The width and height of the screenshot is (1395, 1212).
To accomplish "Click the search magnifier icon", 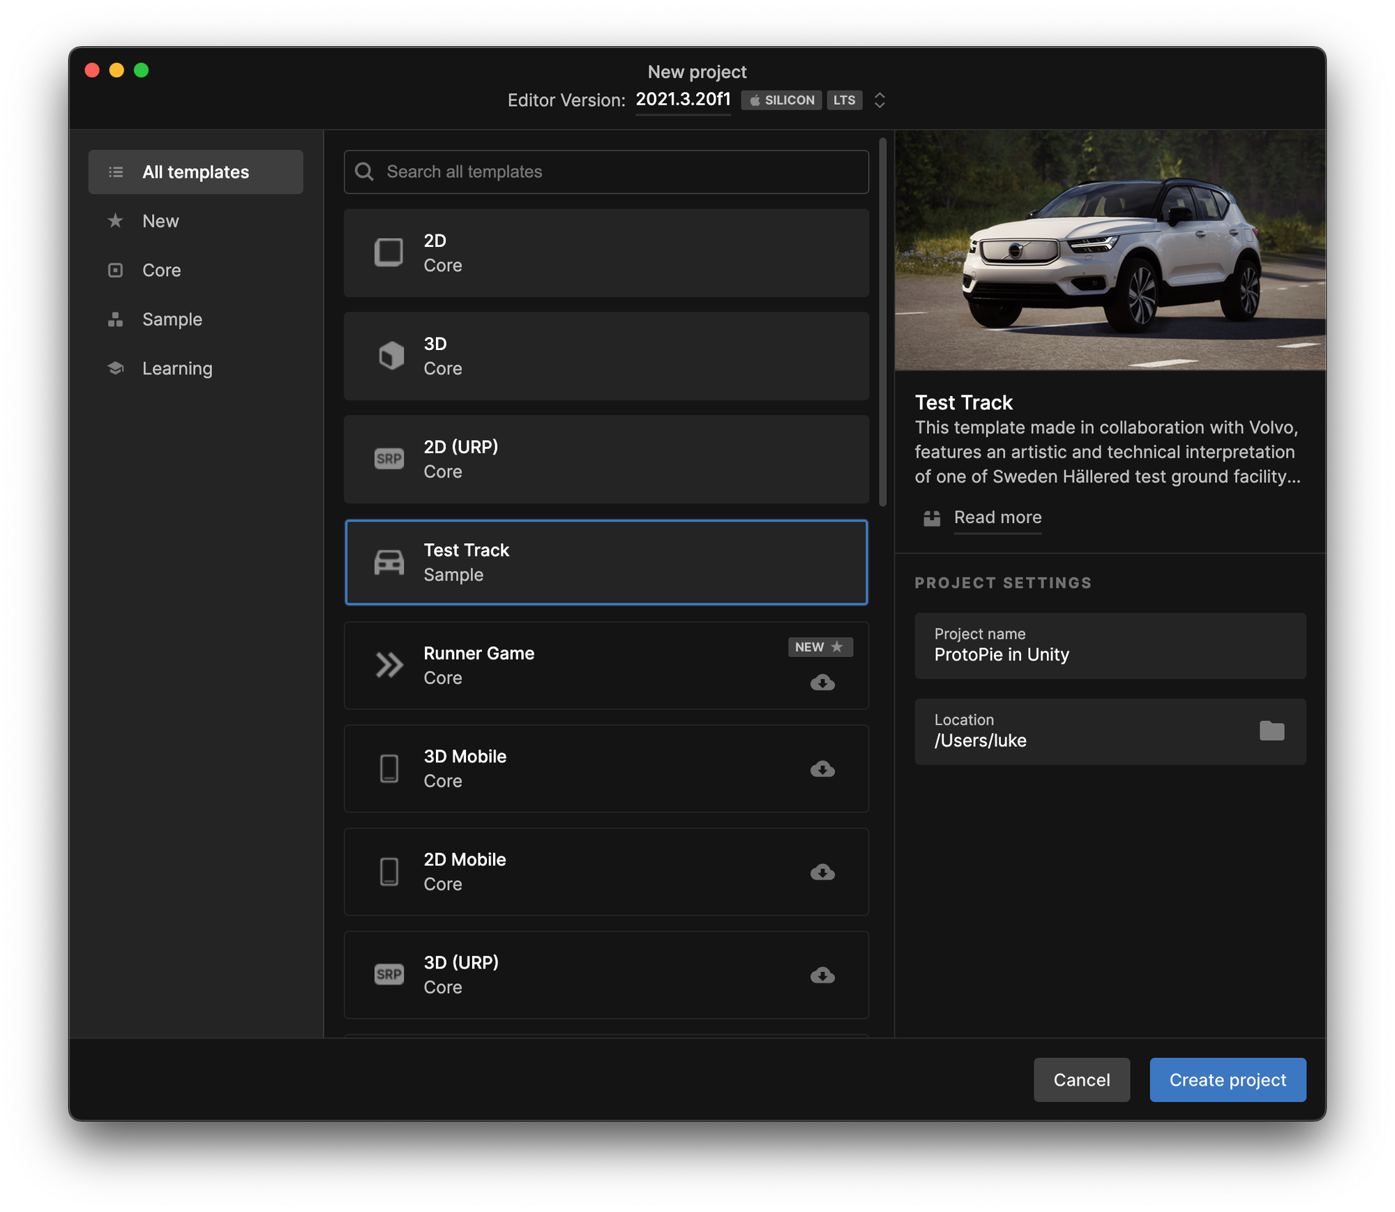I will [x=364, y=172].
